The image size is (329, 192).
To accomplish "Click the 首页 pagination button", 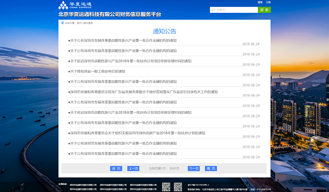I will tap(116, 168).
